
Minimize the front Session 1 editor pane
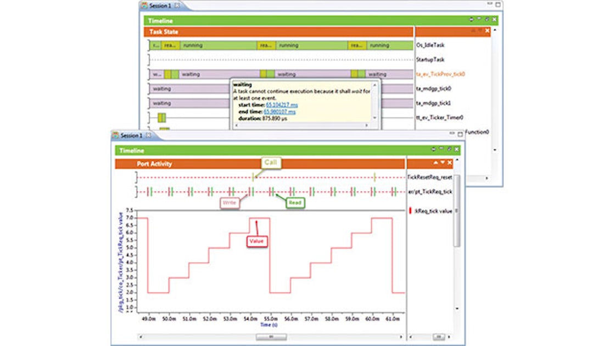click(x=452, y=135)
